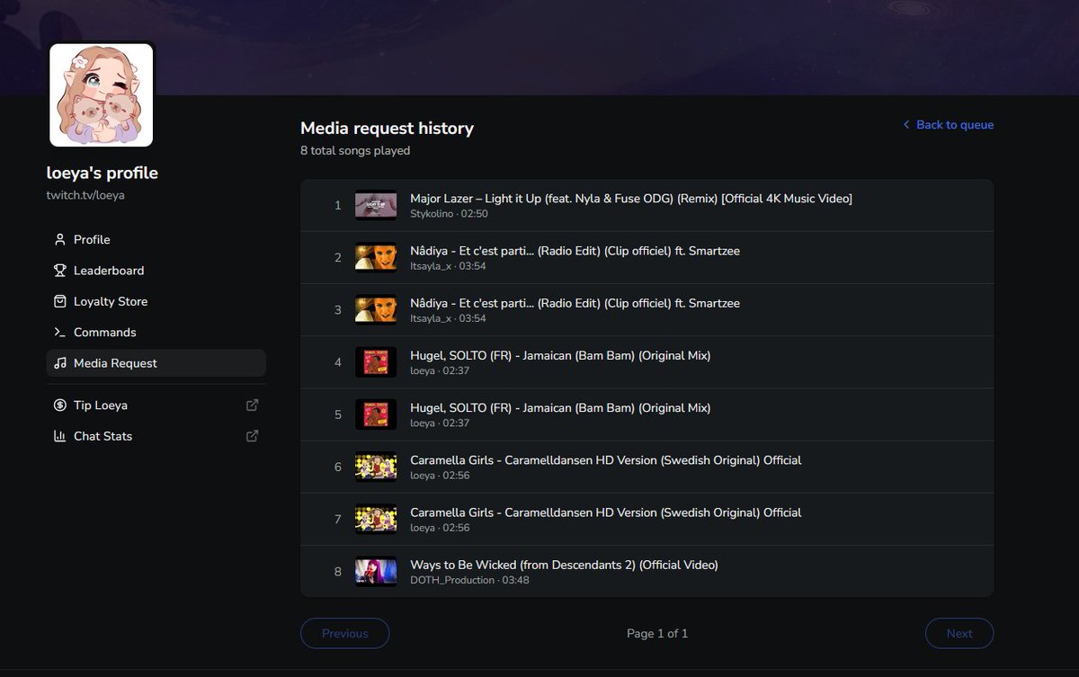Click row 5 Hugel SOLTO Jamaican title

pyautogui.click(x=560, y=407)
